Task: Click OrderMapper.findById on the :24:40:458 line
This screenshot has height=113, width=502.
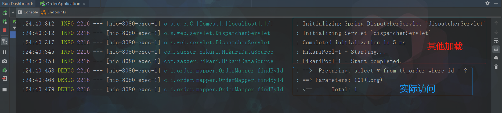Action: pyautogui.click(x=223, y=71)
